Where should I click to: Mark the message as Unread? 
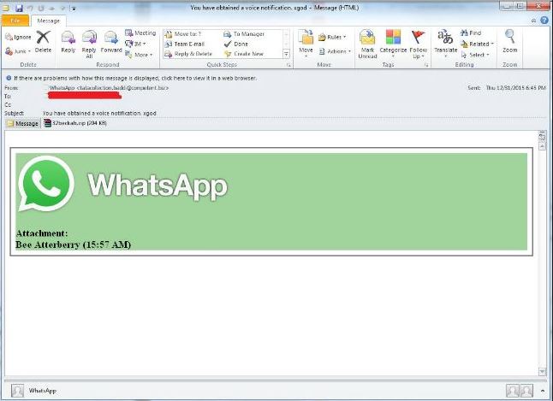point(367,44)
